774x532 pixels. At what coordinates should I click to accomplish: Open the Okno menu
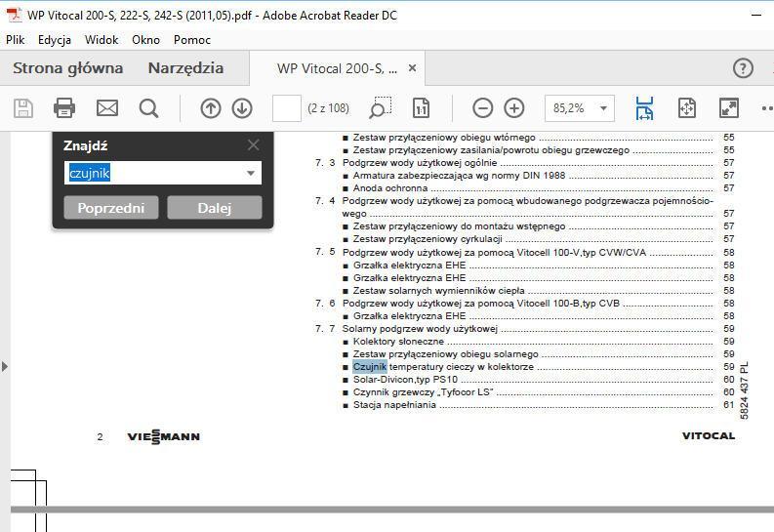(x=145, y=40)
